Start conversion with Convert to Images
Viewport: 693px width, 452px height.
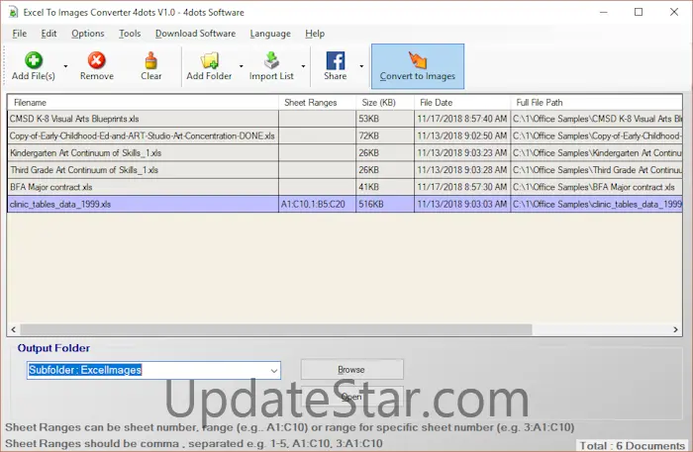418,66
